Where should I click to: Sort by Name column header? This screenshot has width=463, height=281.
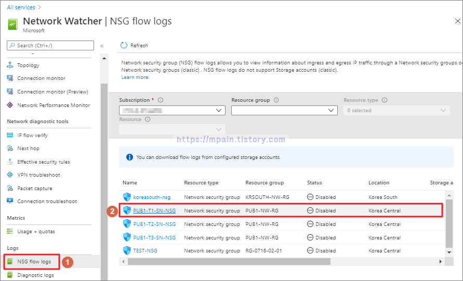tap(130, 183)
